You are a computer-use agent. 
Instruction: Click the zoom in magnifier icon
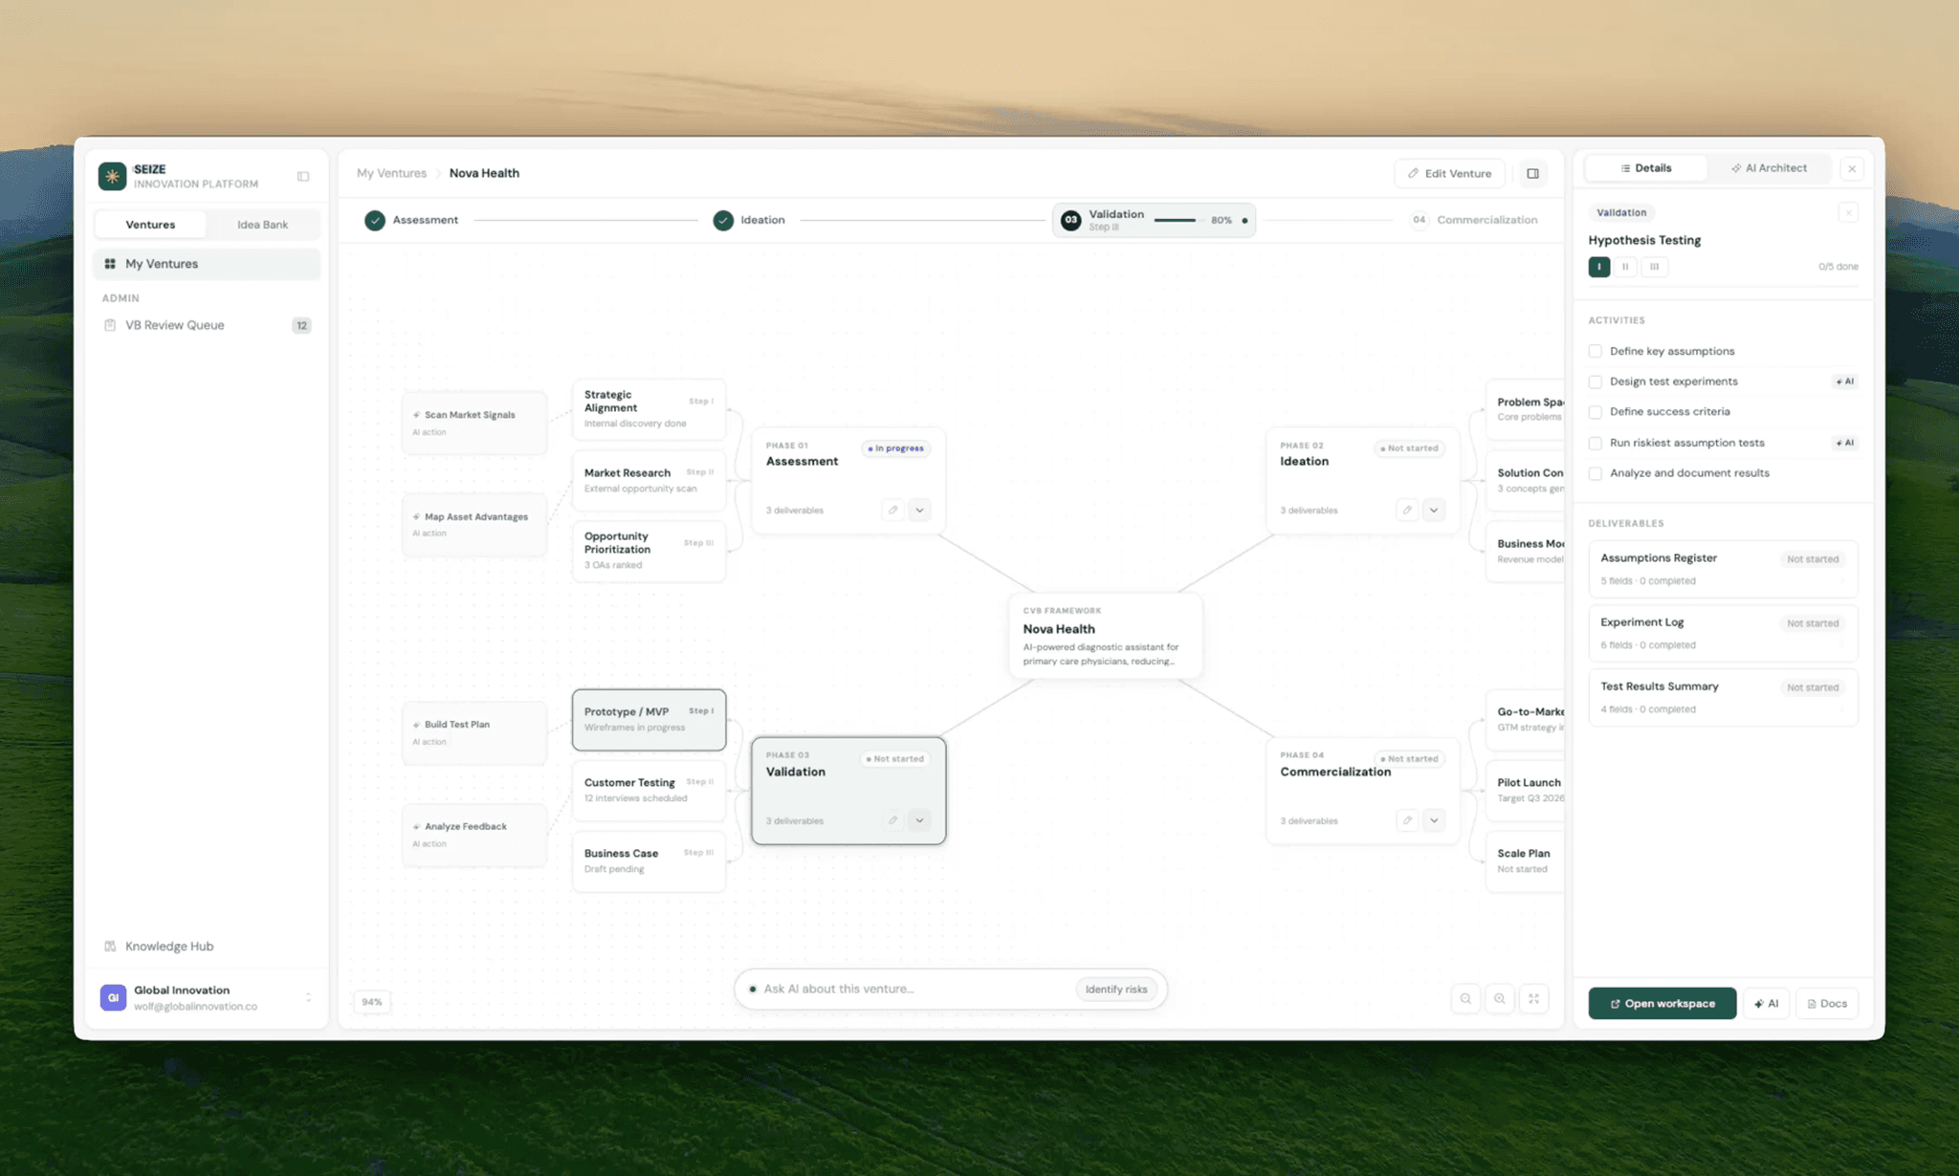pyautogui.click(x=1500, y=999)
